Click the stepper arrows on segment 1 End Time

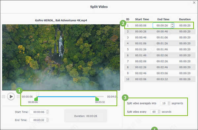172,25
